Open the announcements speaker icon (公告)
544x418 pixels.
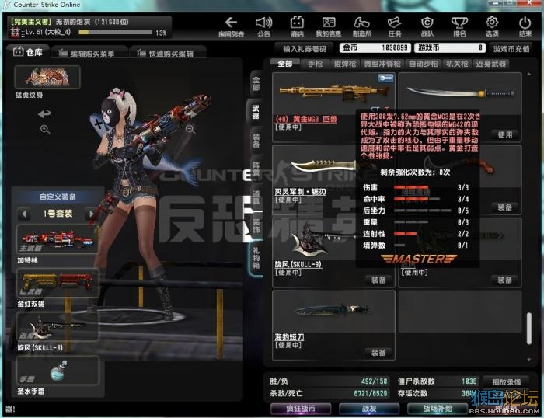263,23
